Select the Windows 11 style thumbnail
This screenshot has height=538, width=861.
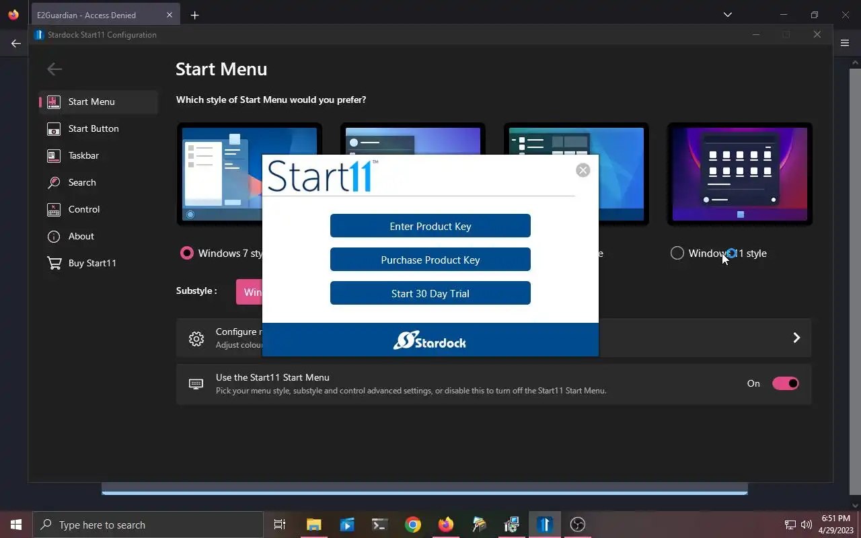click(740, 174)
